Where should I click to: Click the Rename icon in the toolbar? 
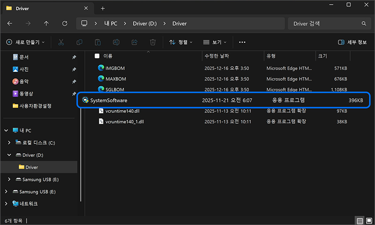click(116, 42)
